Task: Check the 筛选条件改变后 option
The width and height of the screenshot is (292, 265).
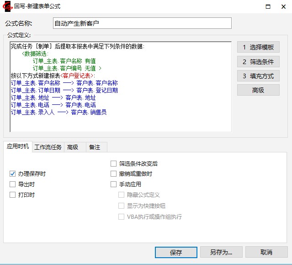Action: [114, 163]
